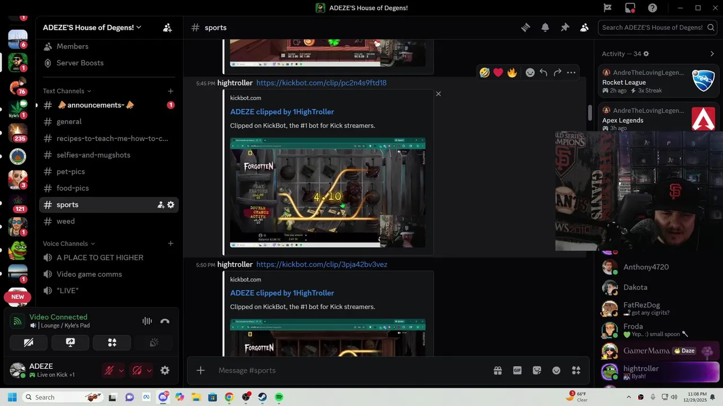Collapse the Voice Channels category

[69, 244]
